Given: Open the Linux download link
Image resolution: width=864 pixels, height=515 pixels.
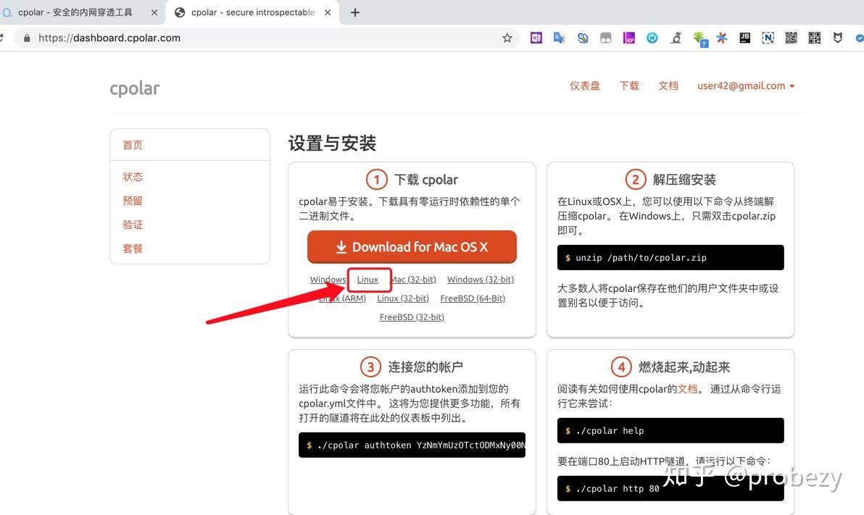Looking at the screenshot, I should (369, 279).
